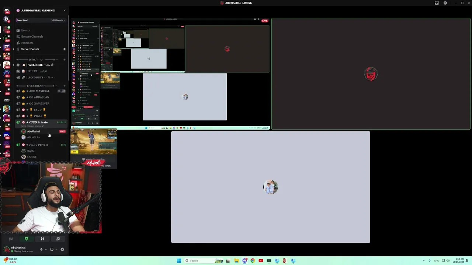This screenshot has height=265, width=472.
Task: Toggle microphone mute in user panel
Action: 41,249
